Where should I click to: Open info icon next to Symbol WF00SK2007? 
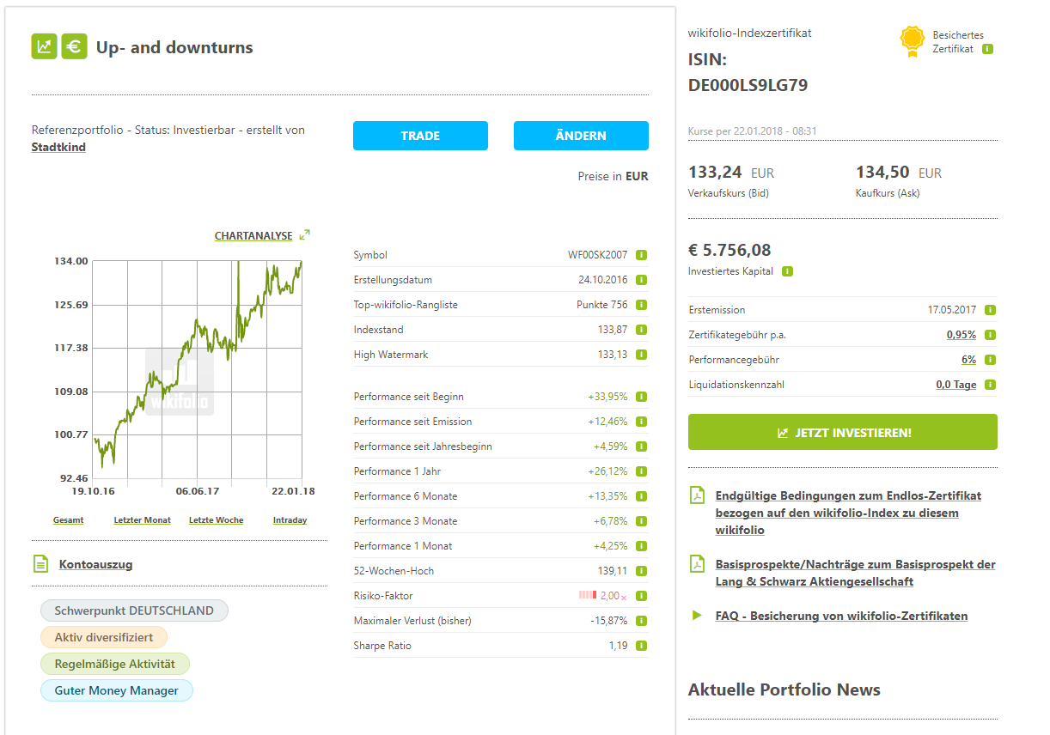[642, 255]
